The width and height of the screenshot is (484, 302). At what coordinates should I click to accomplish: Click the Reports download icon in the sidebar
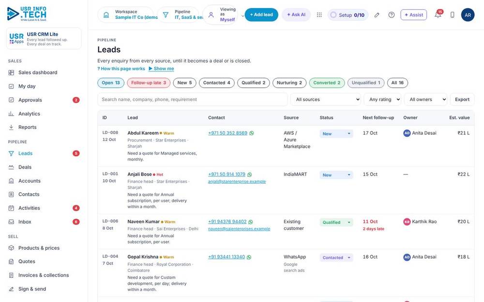click(11, 127)
